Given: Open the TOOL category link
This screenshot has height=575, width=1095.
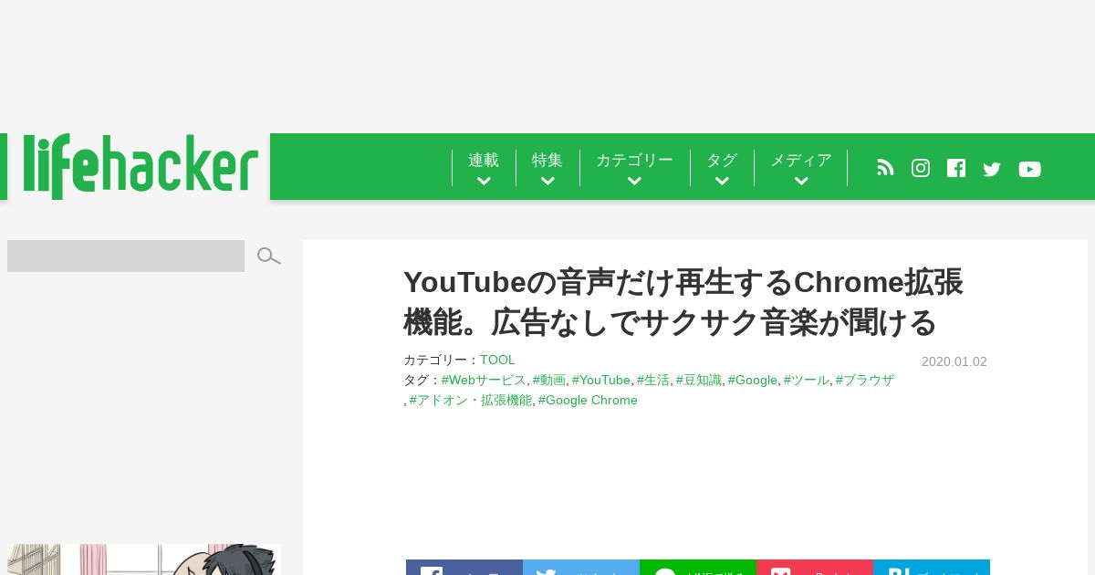Looking at the screenshot, I should [497, 361].
